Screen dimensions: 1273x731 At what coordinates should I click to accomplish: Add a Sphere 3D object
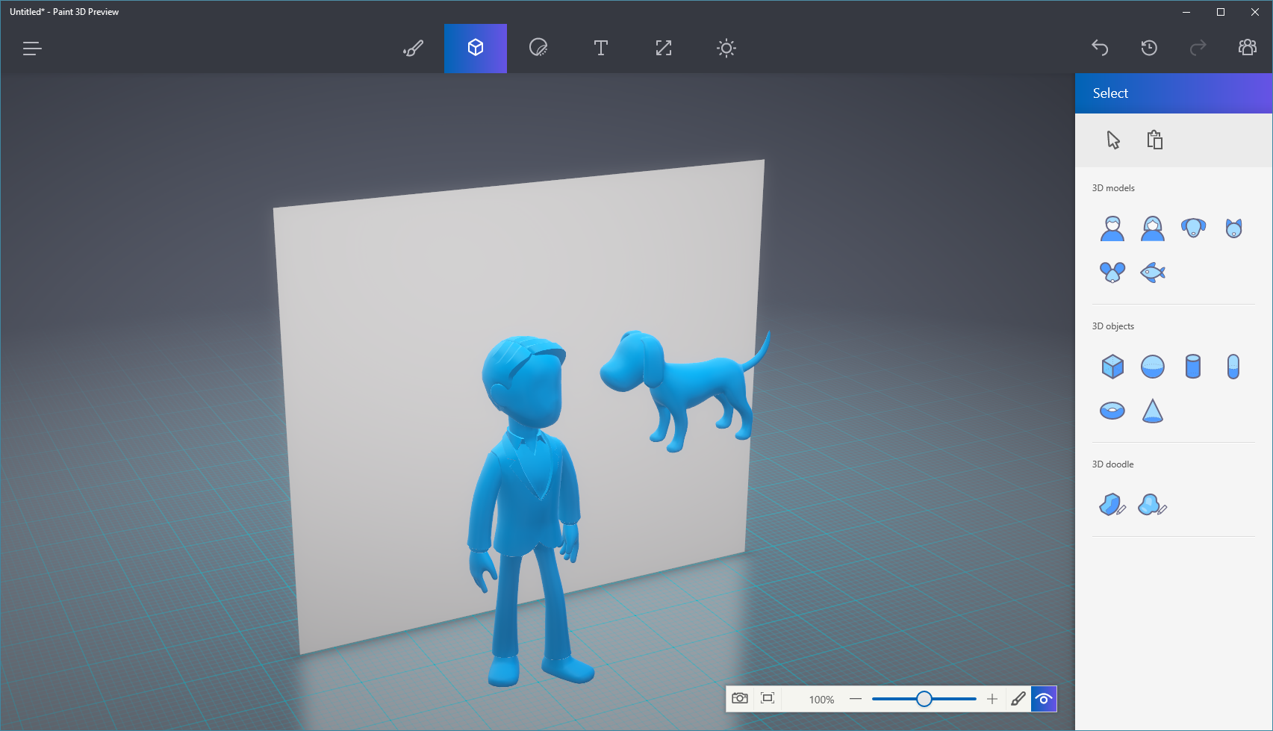click(x=1153, y=367)
